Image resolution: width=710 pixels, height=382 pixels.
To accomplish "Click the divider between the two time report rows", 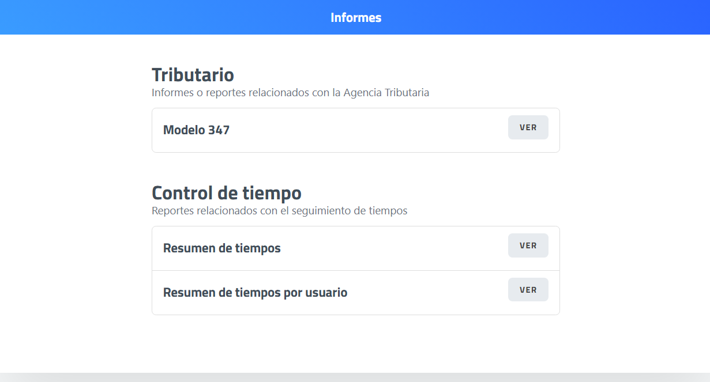I will [x=355, y=270].
